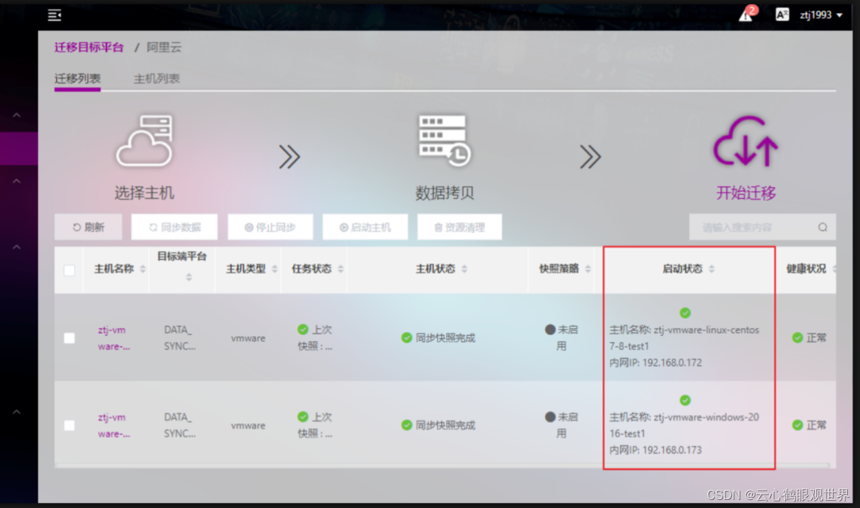Viewport: 860px width, 508px height.
Task: Click 未启用 snapshot policy in centos7-8-test1 row
Action: pos(561,338)
